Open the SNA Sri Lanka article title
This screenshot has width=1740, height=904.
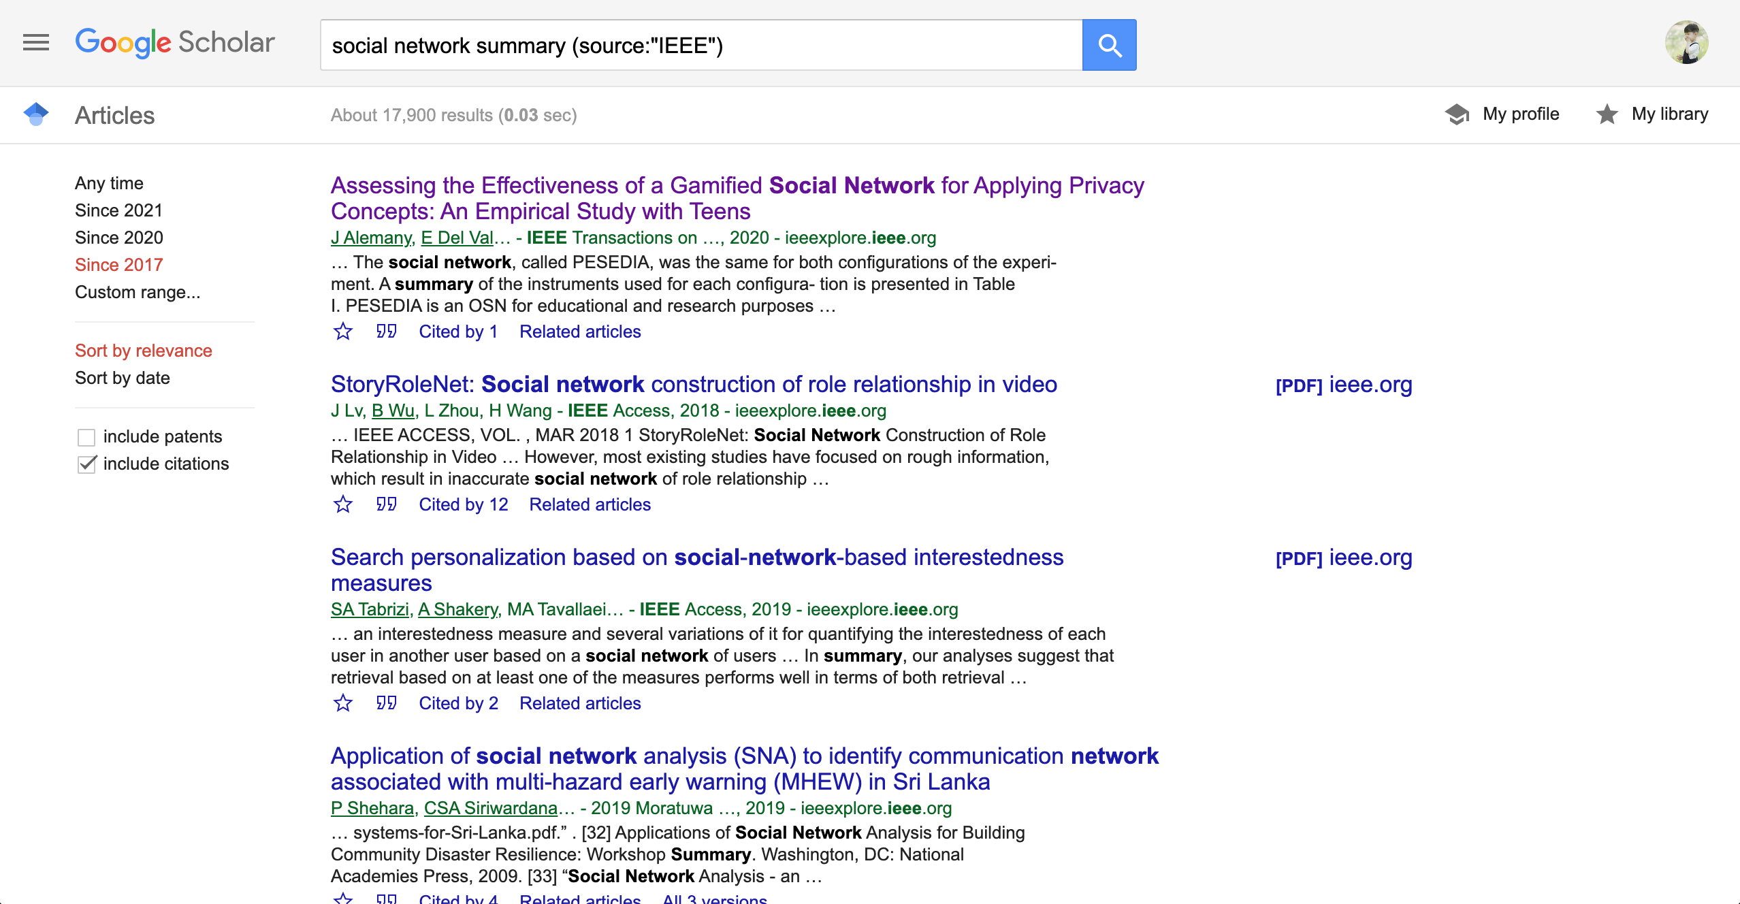pos(745,769)
